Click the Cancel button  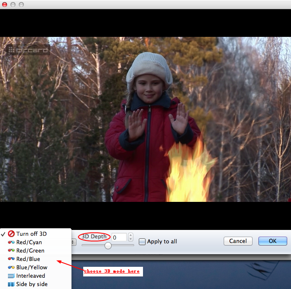(238, 241)
